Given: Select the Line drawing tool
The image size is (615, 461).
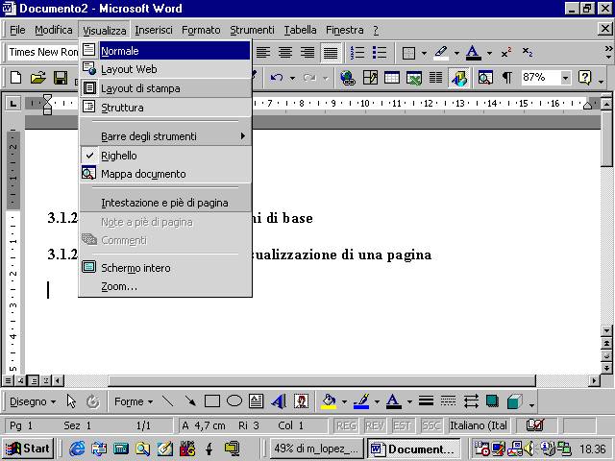Looking at the screenshot, I should tap(168, 401).
